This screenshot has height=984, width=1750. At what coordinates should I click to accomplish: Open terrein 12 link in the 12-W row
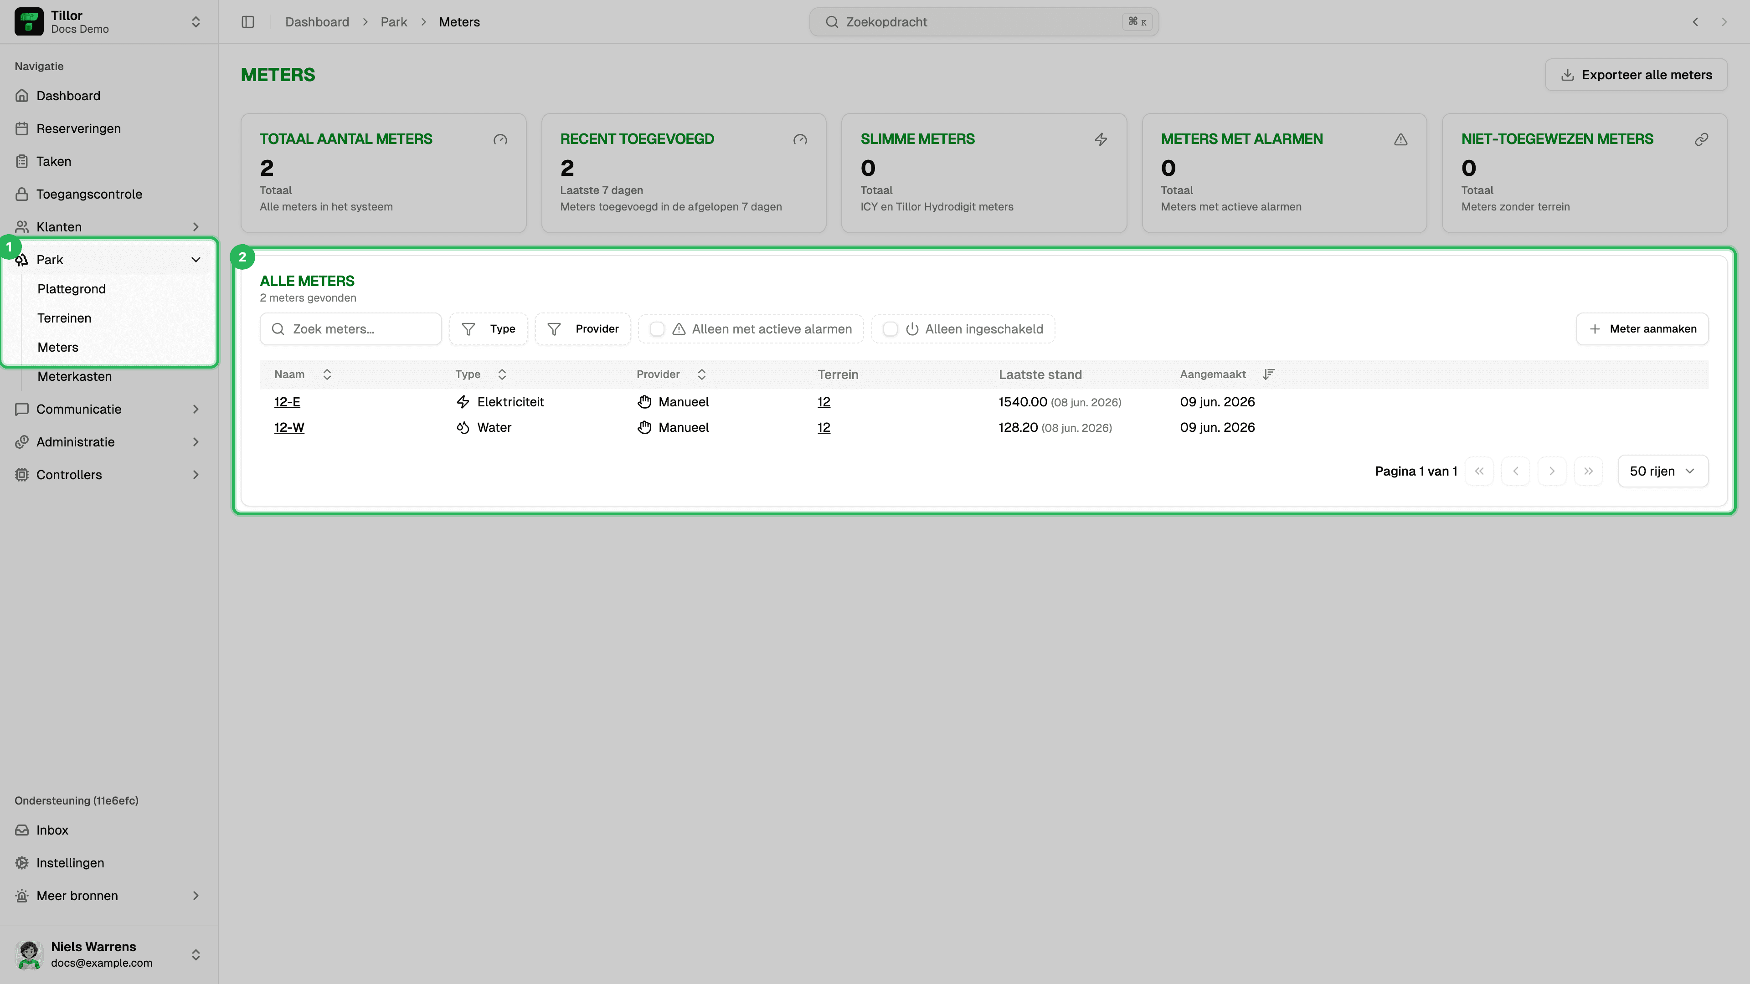pyautogui.click(x=824, y=428)
